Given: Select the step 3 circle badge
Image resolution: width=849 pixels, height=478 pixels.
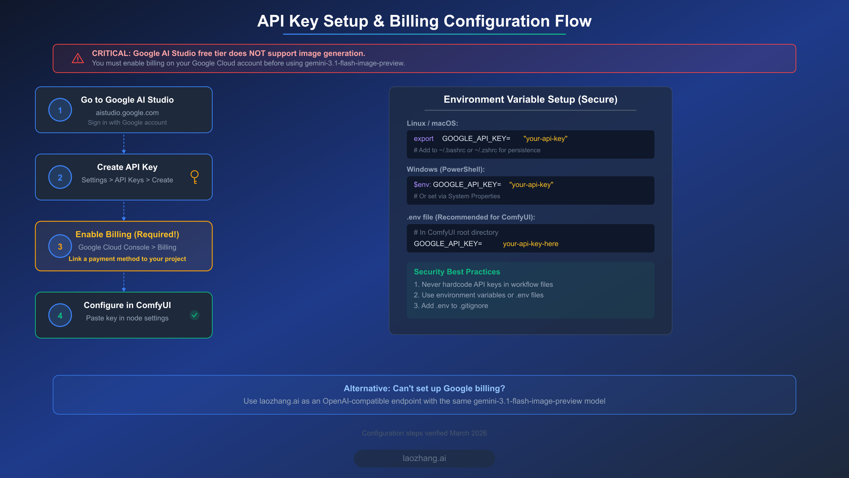Looking at the screenshot, I should pos(60,246).
